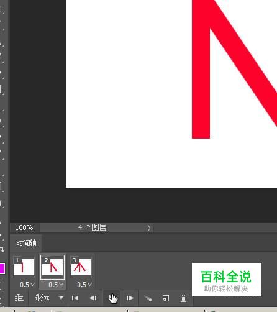This screenshot has height=312, width=277.
Task: Expand the status bar info arrow
Action: [x=149, y=228]
